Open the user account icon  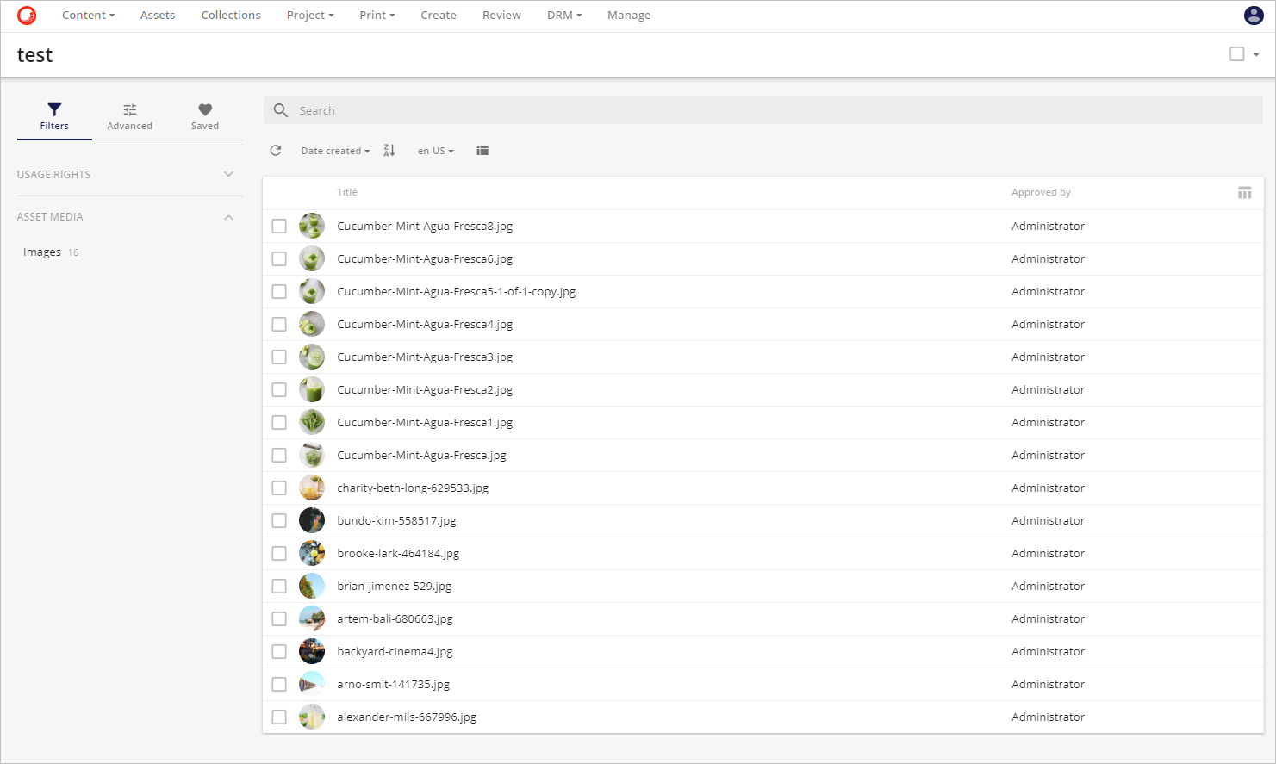[1254, 15]
